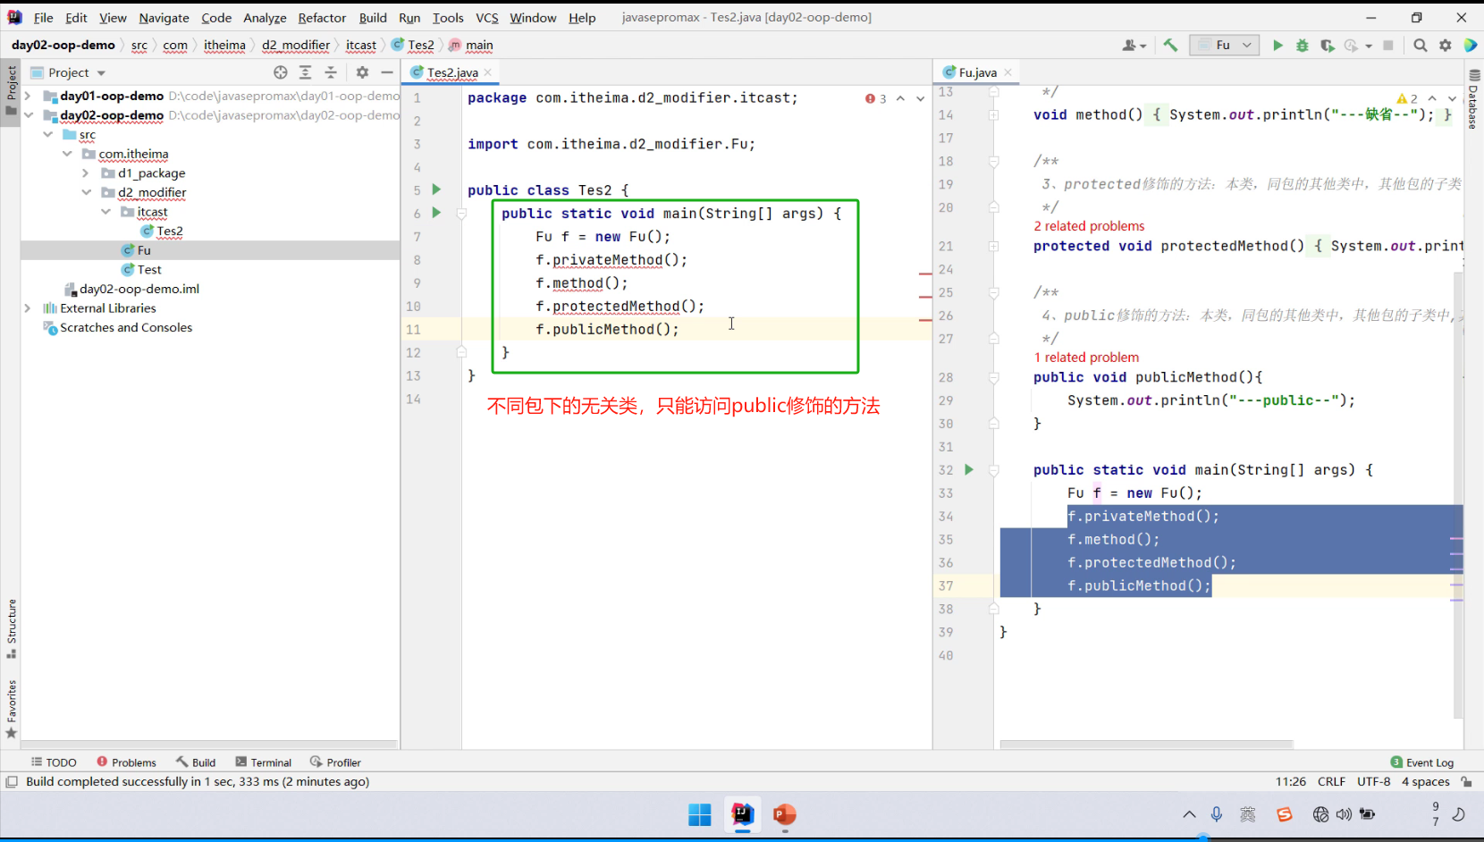
Task: Toggle the Project tool window strip button
Action: point(11,90)
